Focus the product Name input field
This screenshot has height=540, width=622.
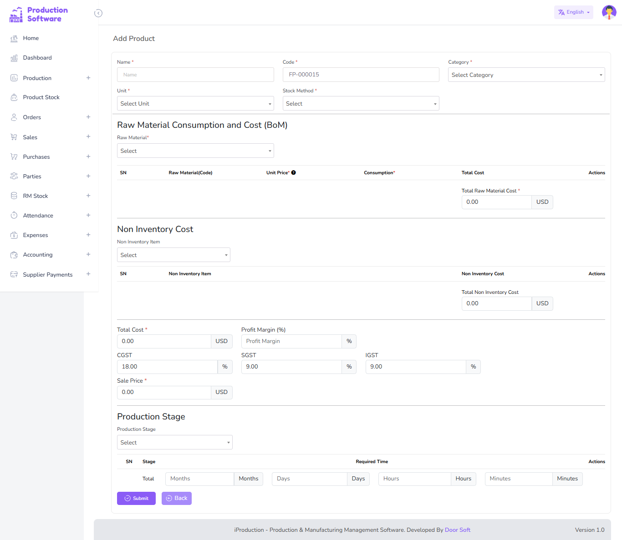[195, 75]
